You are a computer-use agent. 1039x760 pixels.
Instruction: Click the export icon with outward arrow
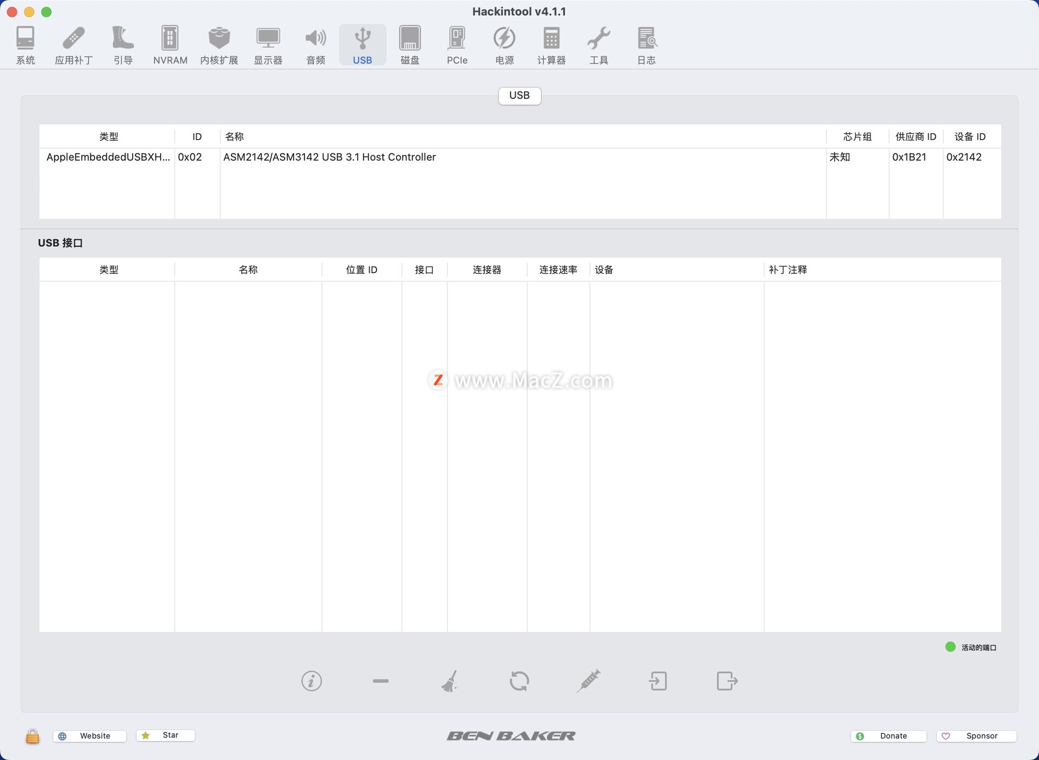pyautogui.click(x=727, y=681)
